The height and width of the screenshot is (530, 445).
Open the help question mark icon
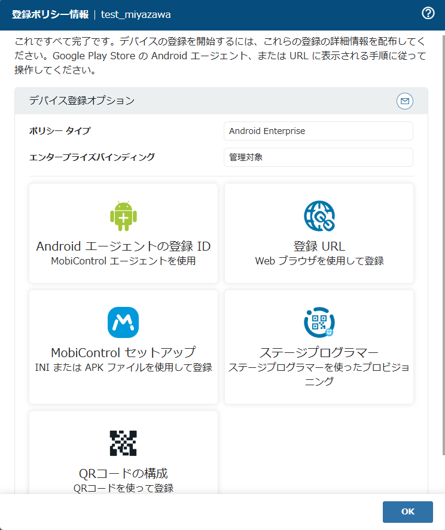428,14
